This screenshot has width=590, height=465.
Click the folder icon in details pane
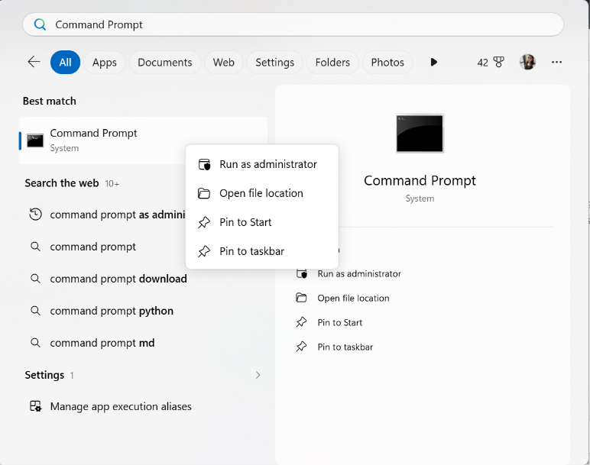point(301,298)
